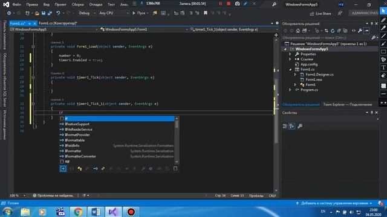Toggle the first IntelliSense filter button
The width and height of the screenshot is (387, 217).
(x=63, y=169)
